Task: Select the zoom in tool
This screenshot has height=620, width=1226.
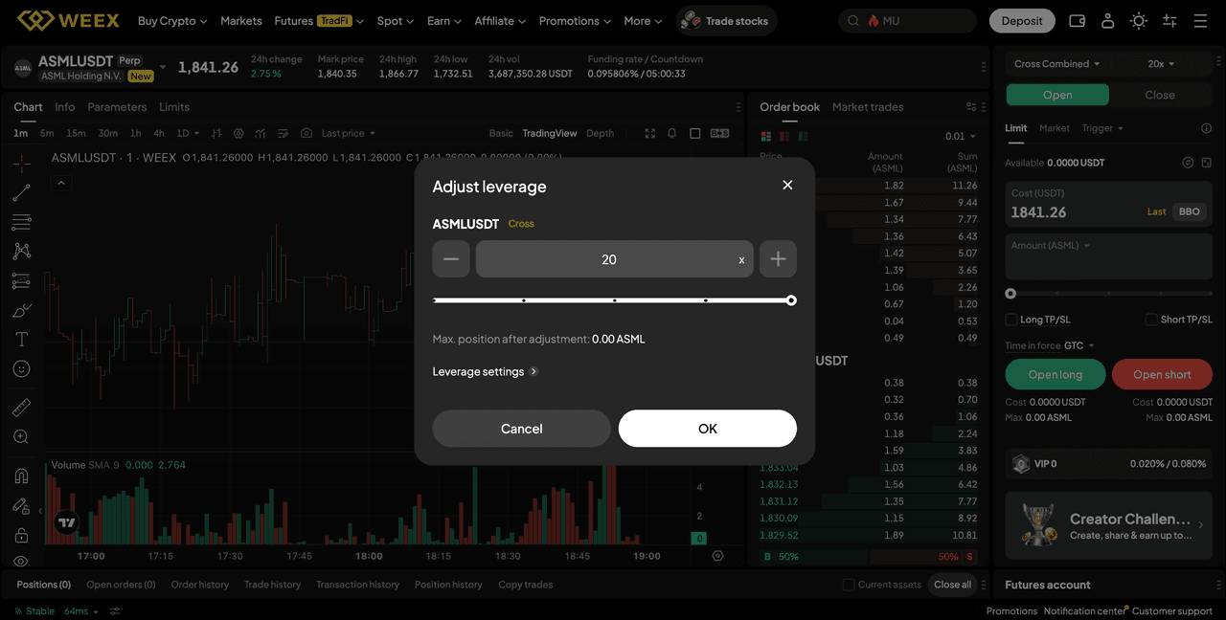Action: pyautogui.click(x=21, y=437)
